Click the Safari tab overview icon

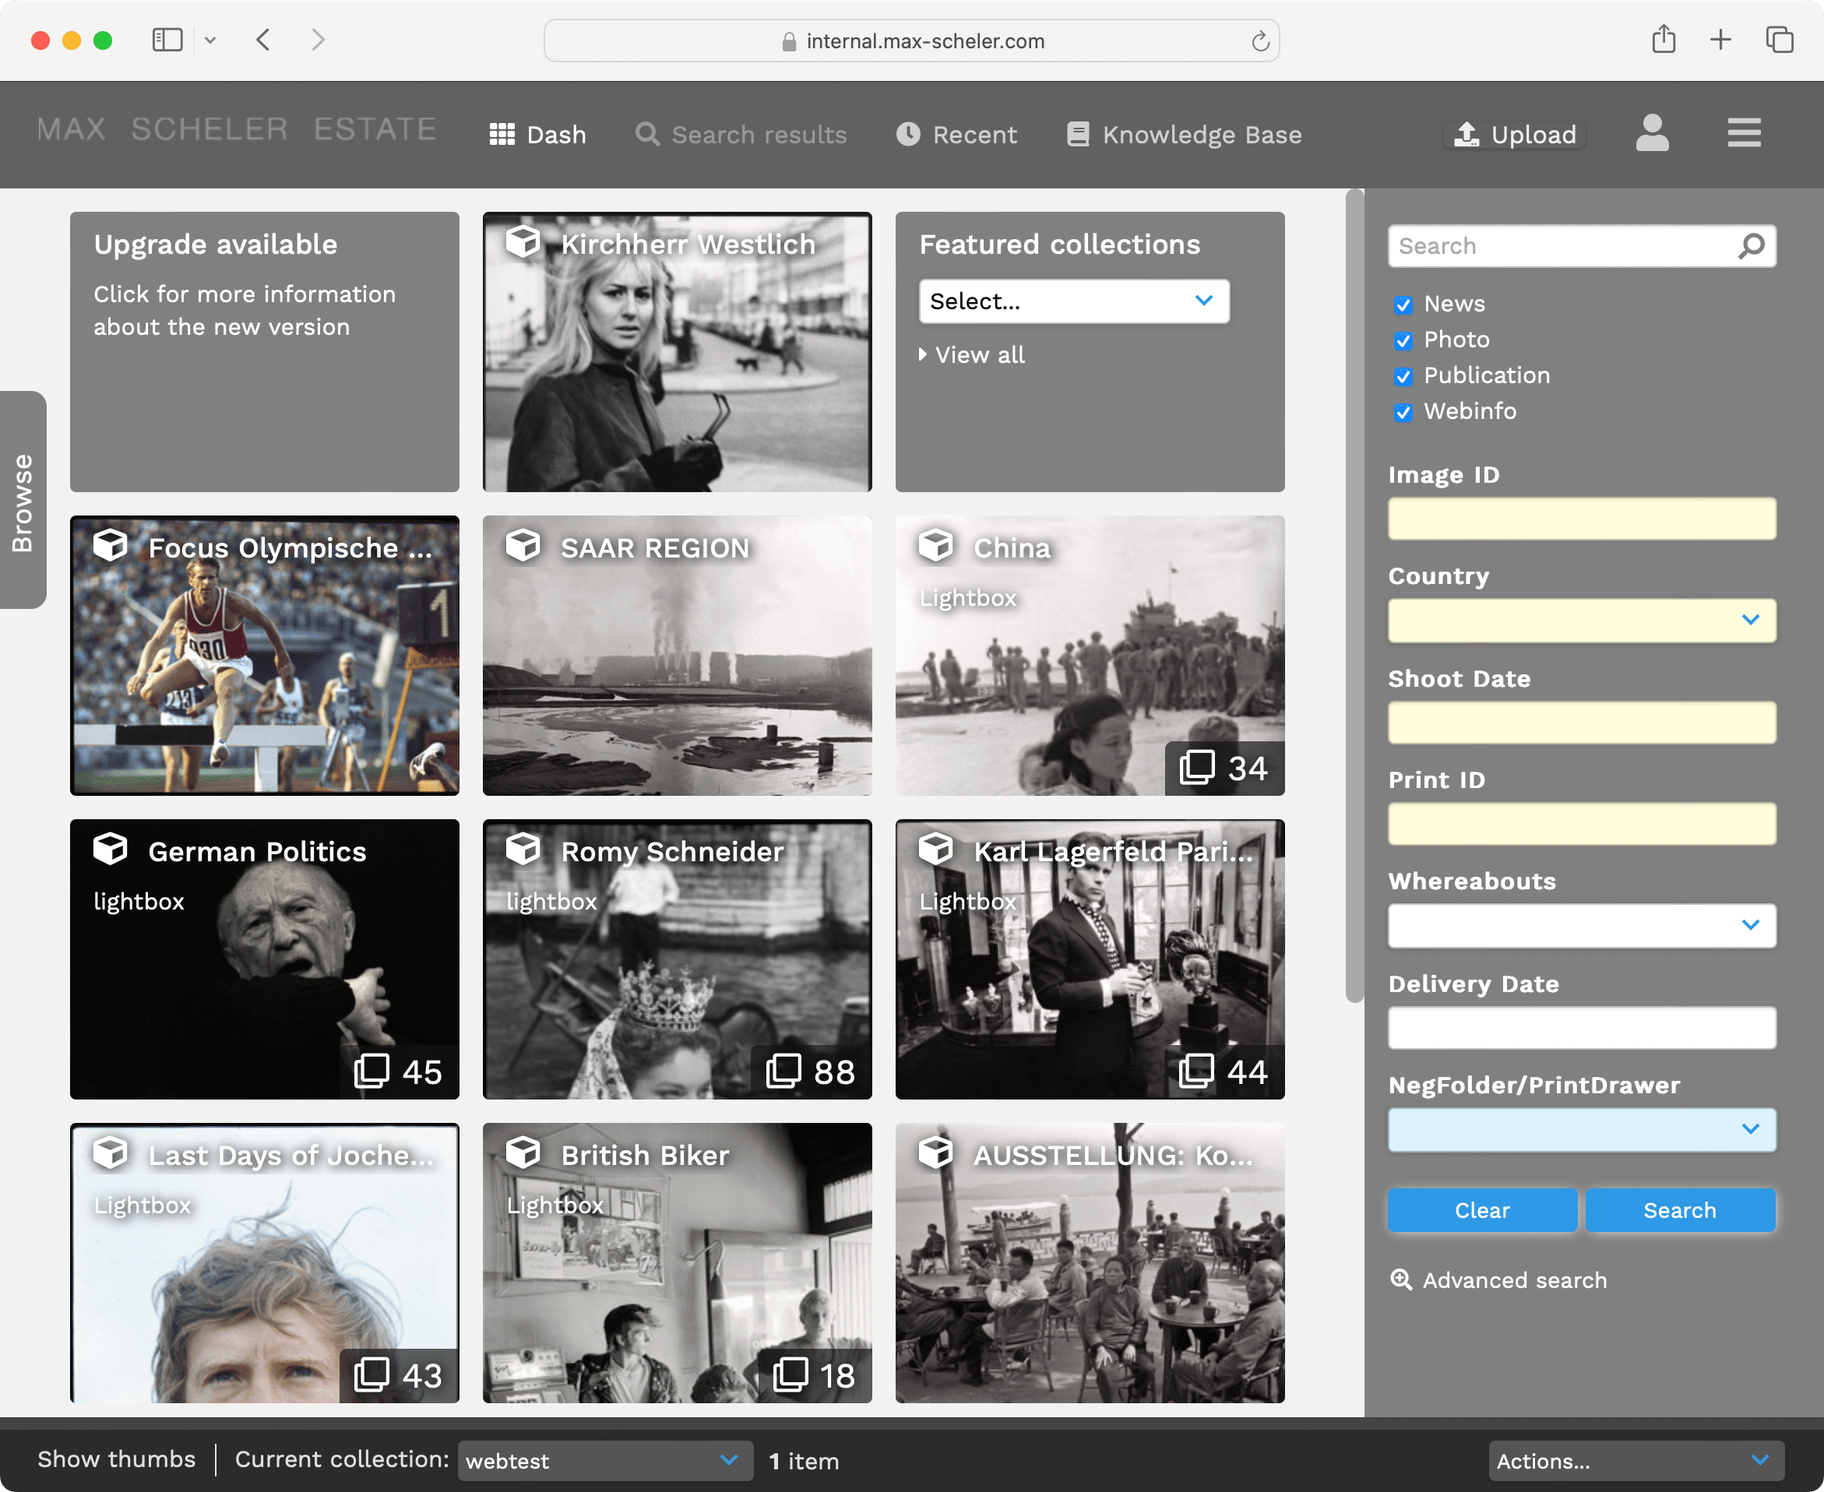[1779, 40]
